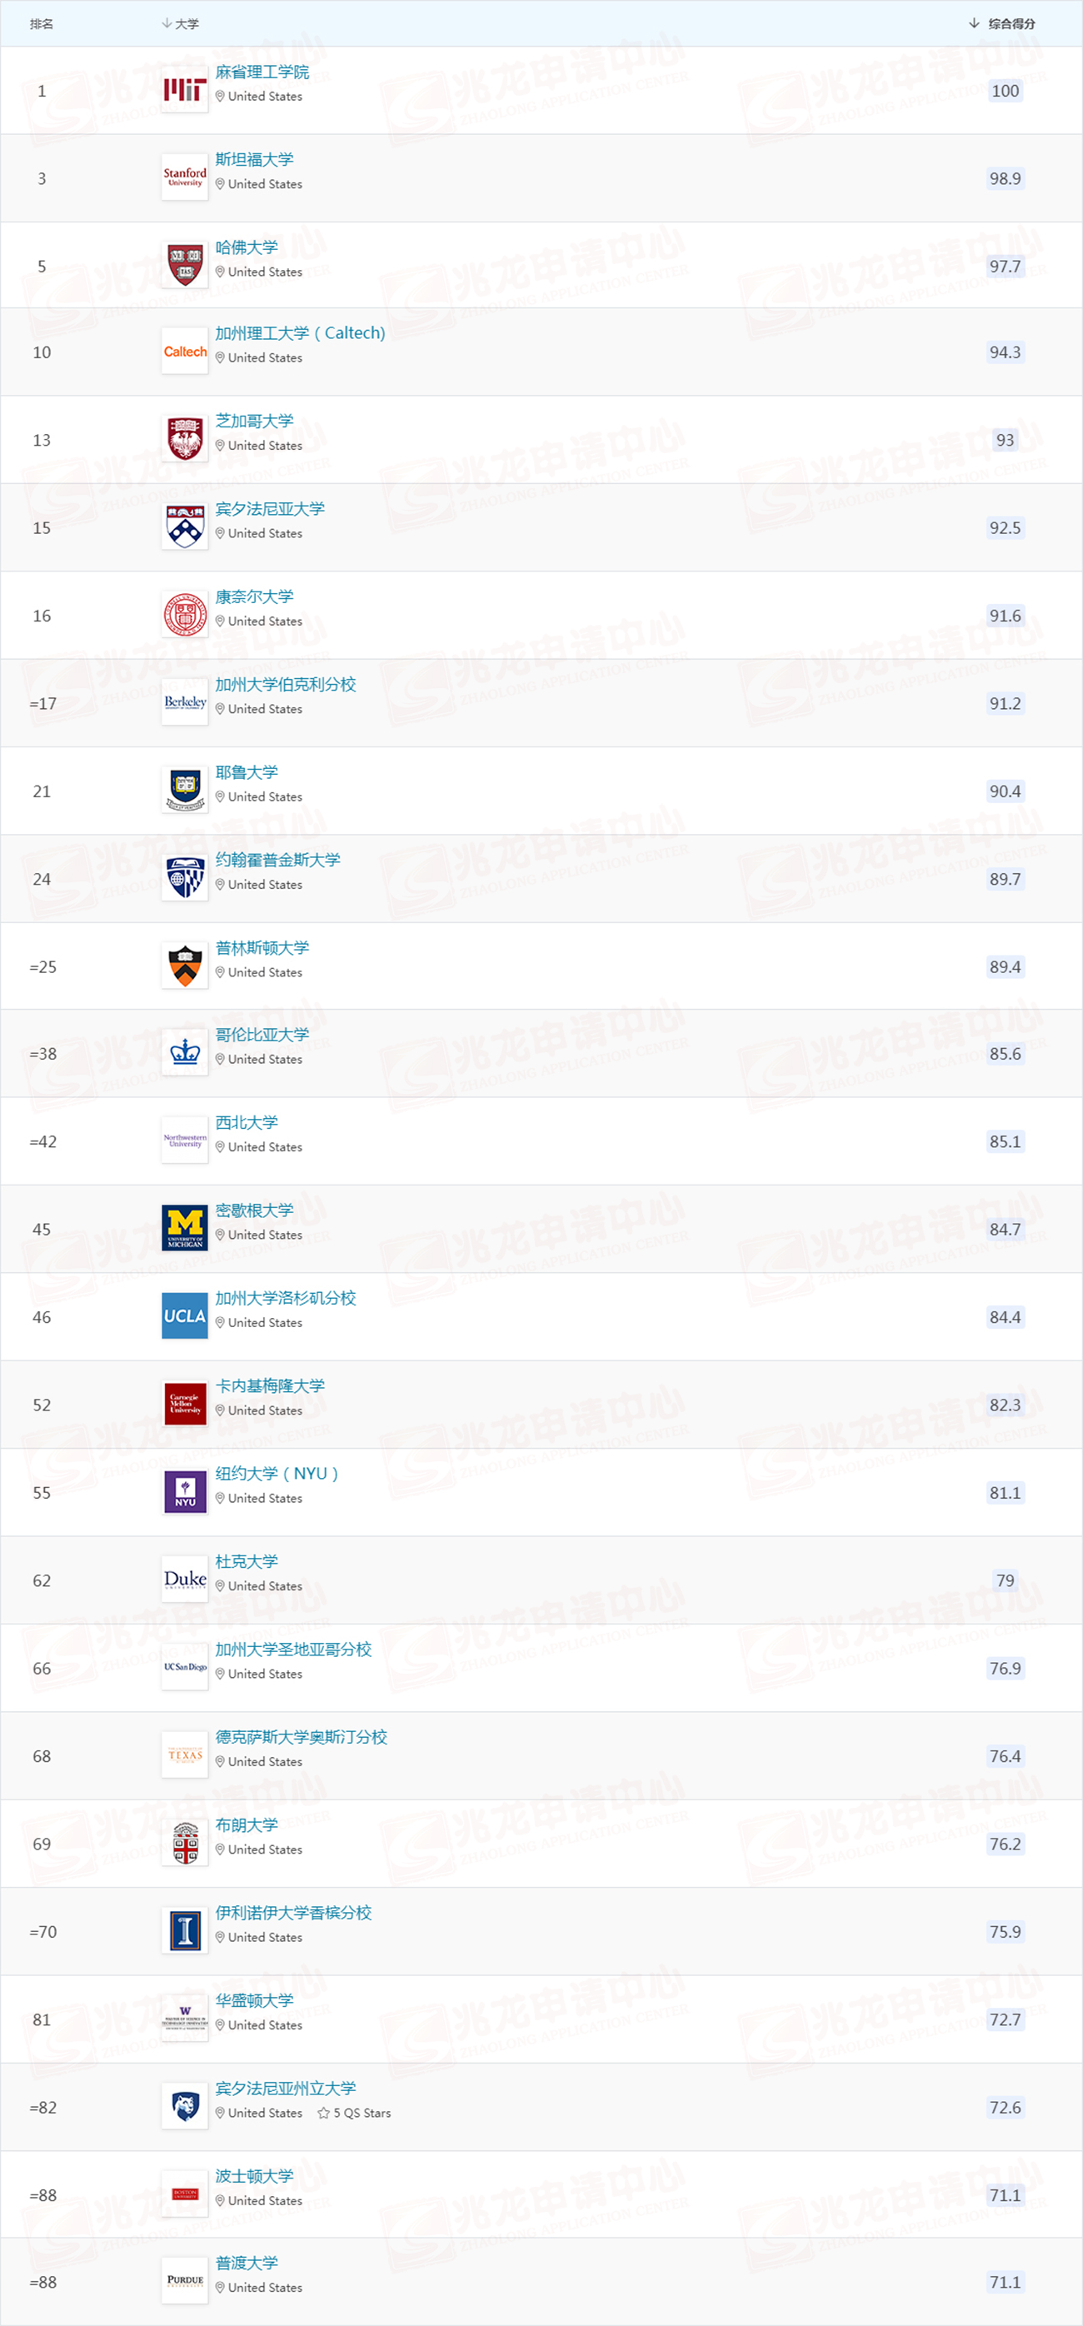Click the 100 score badge for MIT
Image resolution: width=1083 pixels, height=2326 pixels.
pyautogui.click(x=1005, y=90)
